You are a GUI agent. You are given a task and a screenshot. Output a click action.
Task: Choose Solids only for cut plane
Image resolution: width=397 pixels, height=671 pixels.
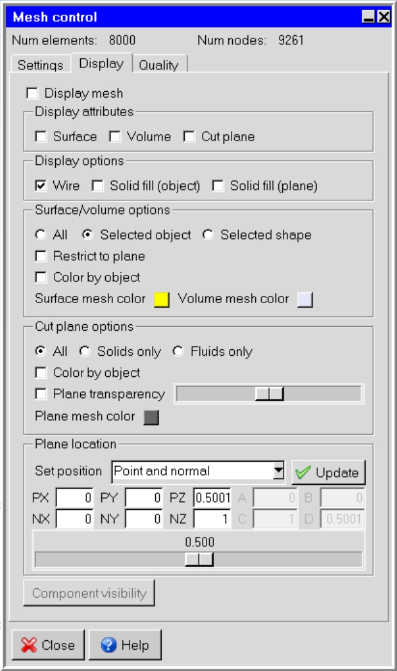[85, 352]
